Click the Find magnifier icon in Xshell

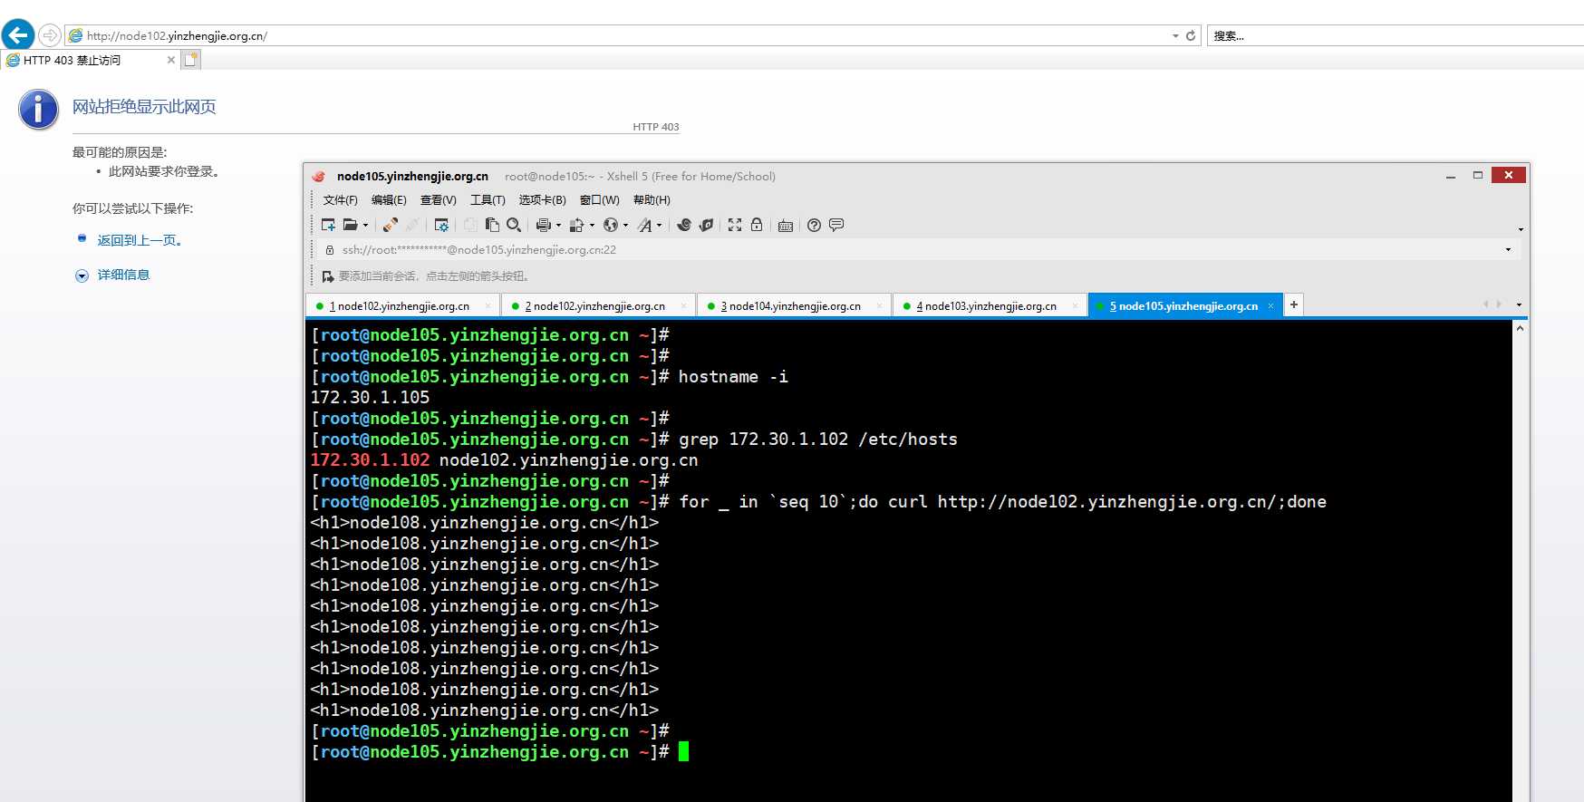point(514,225)
